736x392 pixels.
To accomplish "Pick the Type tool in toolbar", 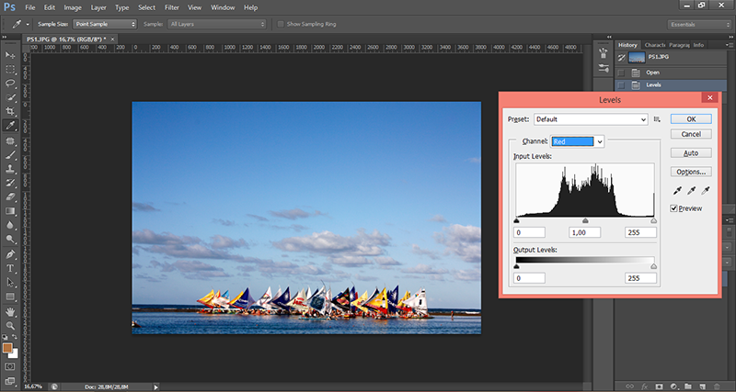I will [x=10, y=268].
